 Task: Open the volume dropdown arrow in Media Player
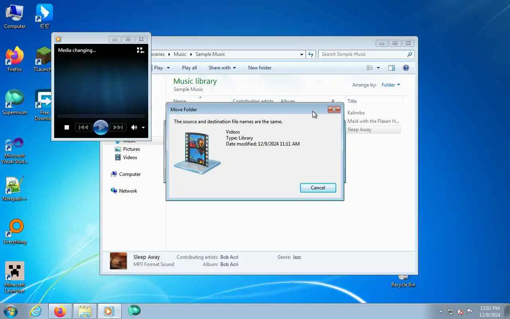coord(143,128)
